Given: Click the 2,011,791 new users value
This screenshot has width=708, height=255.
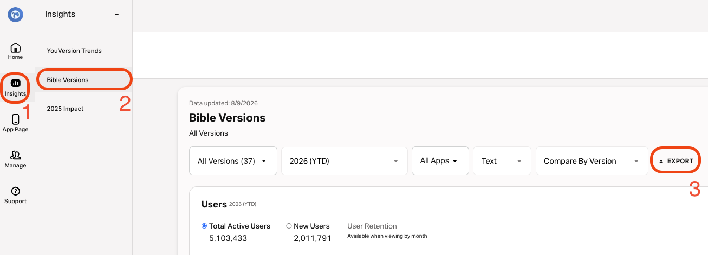Looking at the screenshot, I should pos(313,238).
